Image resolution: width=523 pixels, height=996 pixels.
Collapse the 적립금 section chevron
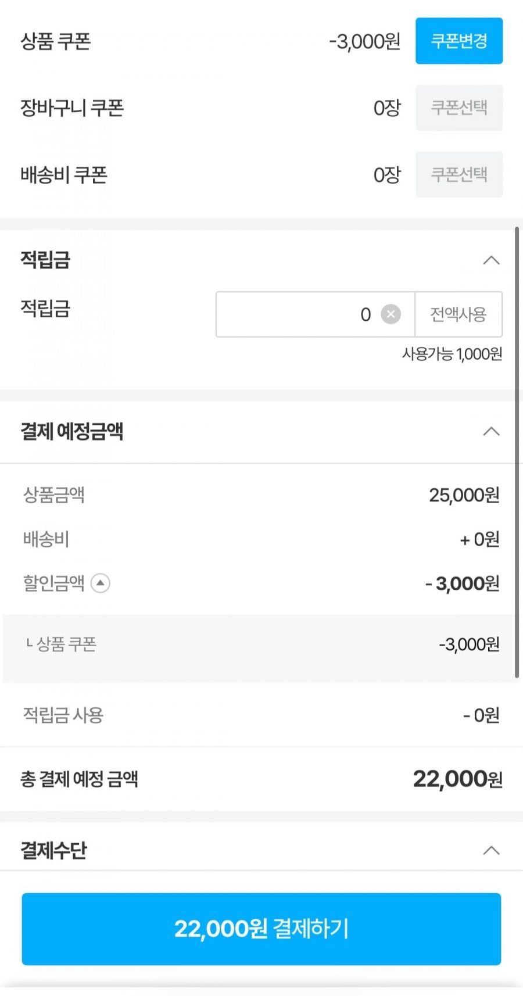[x=491, y=260]
